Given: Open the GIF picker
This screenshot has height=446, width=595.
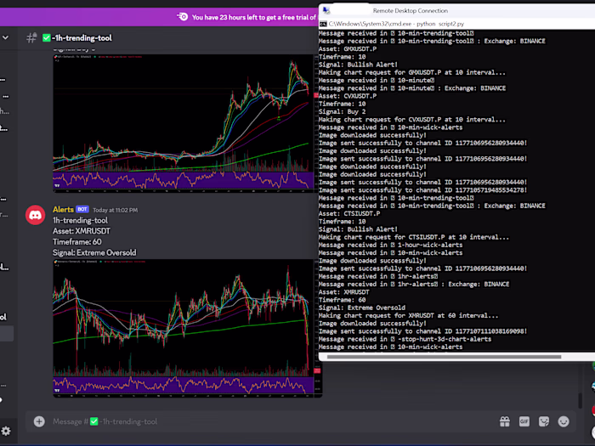Looking at the screenshot, I should click(524, 421).
